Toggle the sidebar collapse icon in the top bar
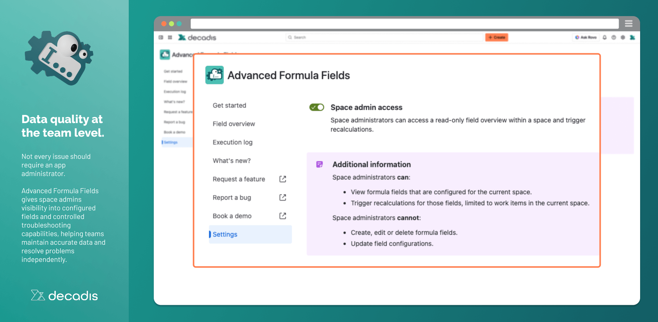 (x=161, y=37)
